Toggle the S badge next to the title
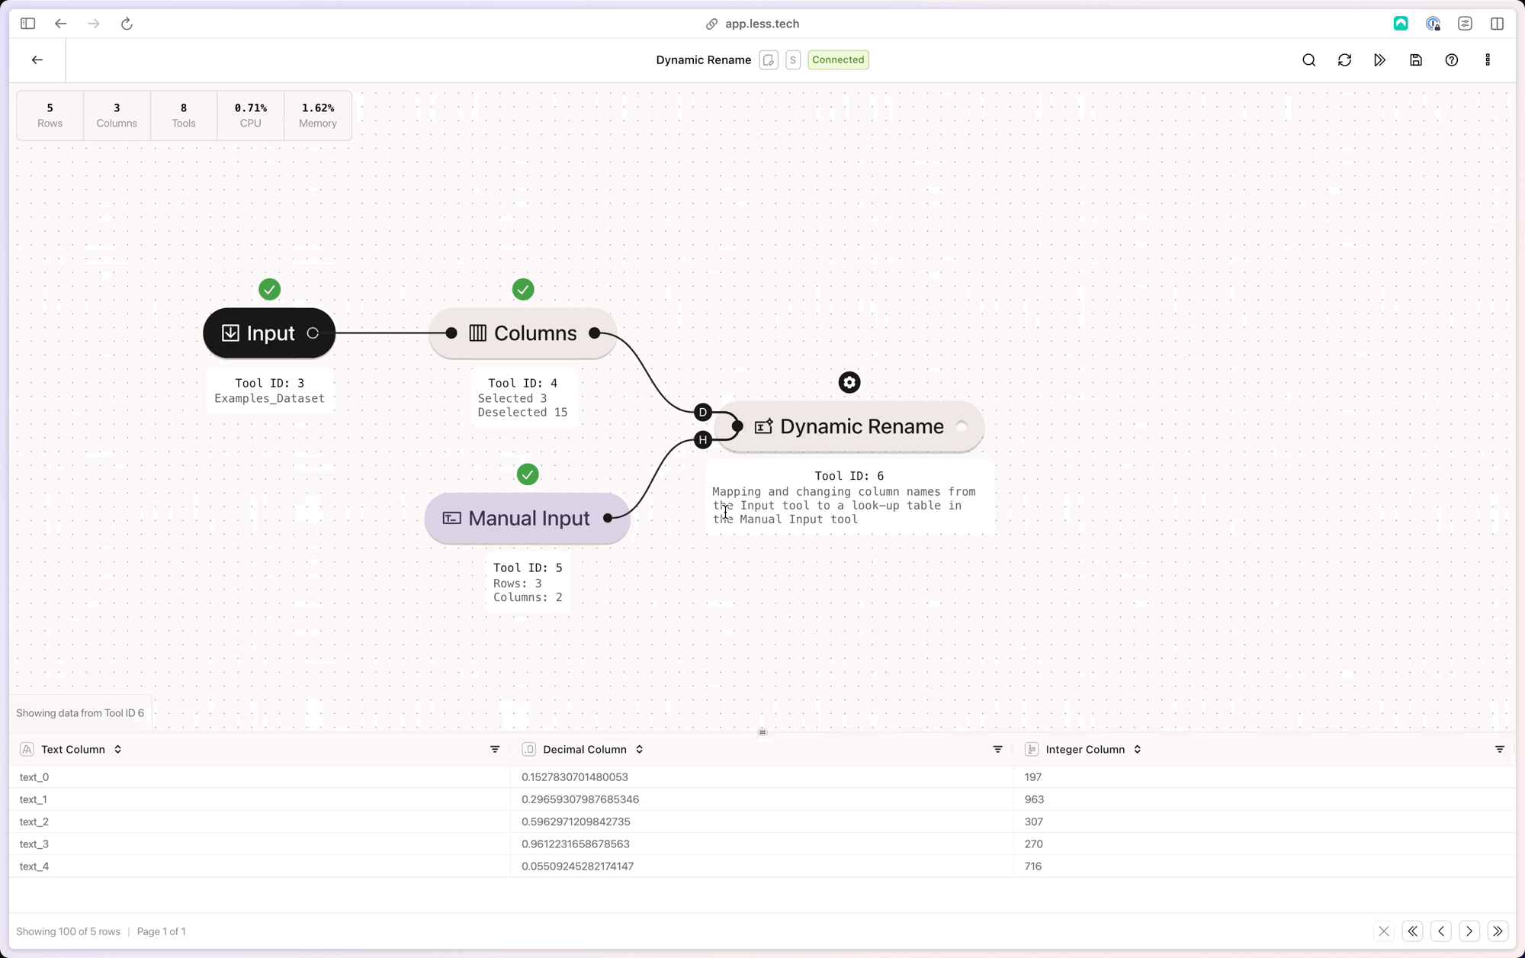This screenshot has height=958, width=1525. (793, 60)
